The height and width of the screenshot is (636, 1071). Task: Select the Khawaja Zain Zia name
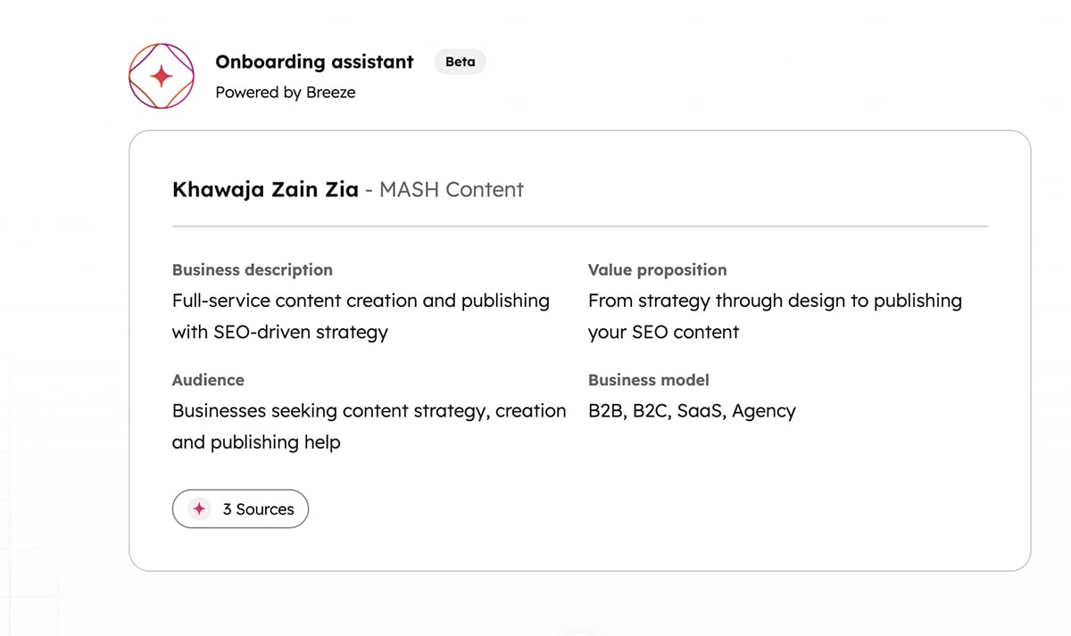[265, 189]
